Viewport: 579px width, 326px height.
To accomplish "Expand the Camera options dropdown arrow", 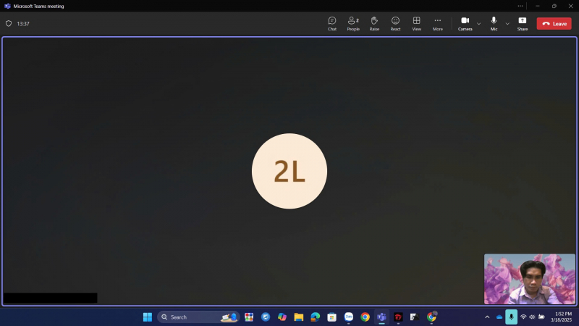I will click(x=478, y=24).
